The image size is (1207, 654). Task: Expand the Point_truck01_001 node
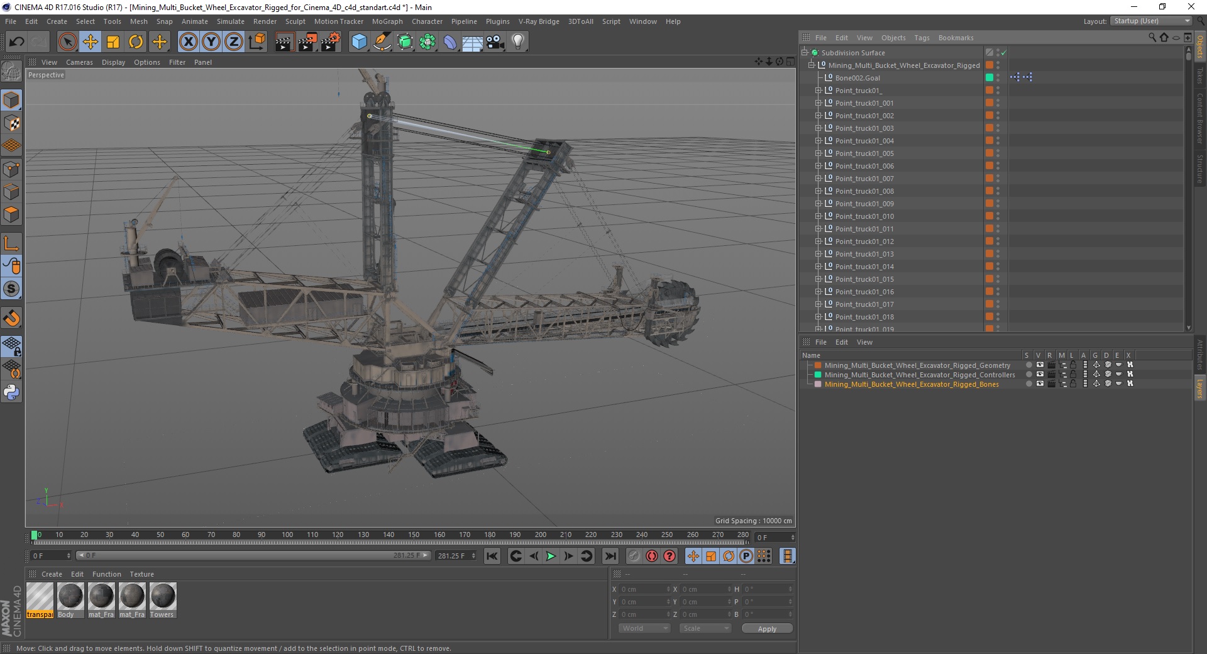818,103
